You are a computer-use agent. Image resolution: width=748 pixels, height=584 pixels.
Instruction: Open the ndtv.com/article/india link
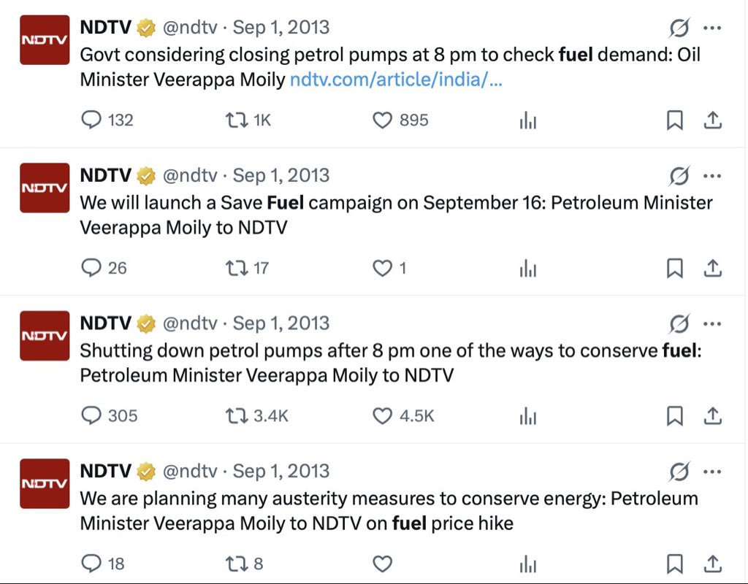396,80
